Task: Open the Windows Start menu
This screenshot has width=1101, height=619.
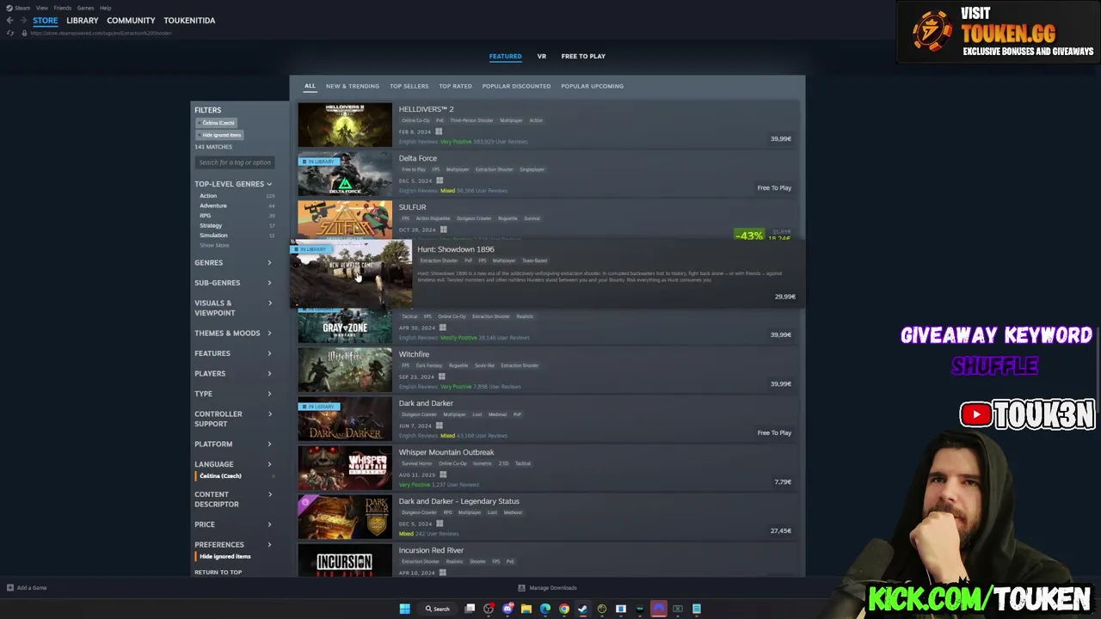Action: 405,609
